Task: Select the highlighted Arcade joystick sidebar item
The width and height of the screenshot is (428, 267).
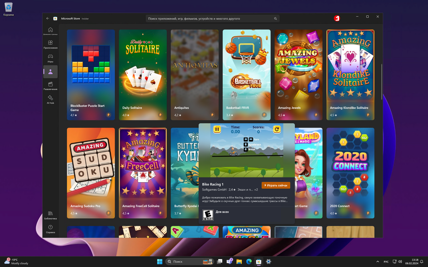Action: point(51,72)
